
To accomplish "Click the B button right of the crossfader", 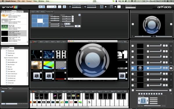I will point(170,90).
